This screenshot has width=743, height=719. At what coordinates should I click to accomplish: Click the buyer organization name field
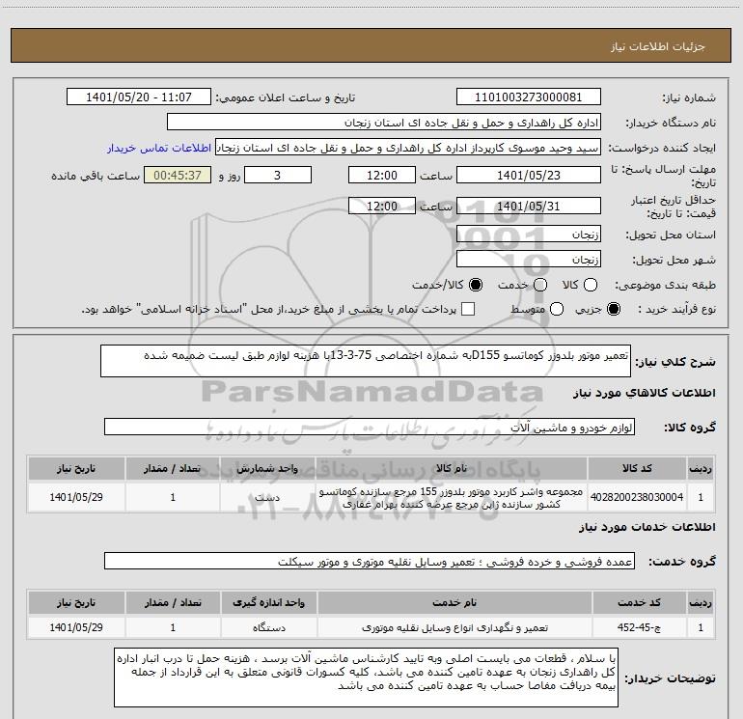coord(384,123)
